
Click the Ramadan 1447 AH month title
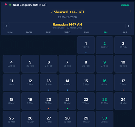pos(67,24)
